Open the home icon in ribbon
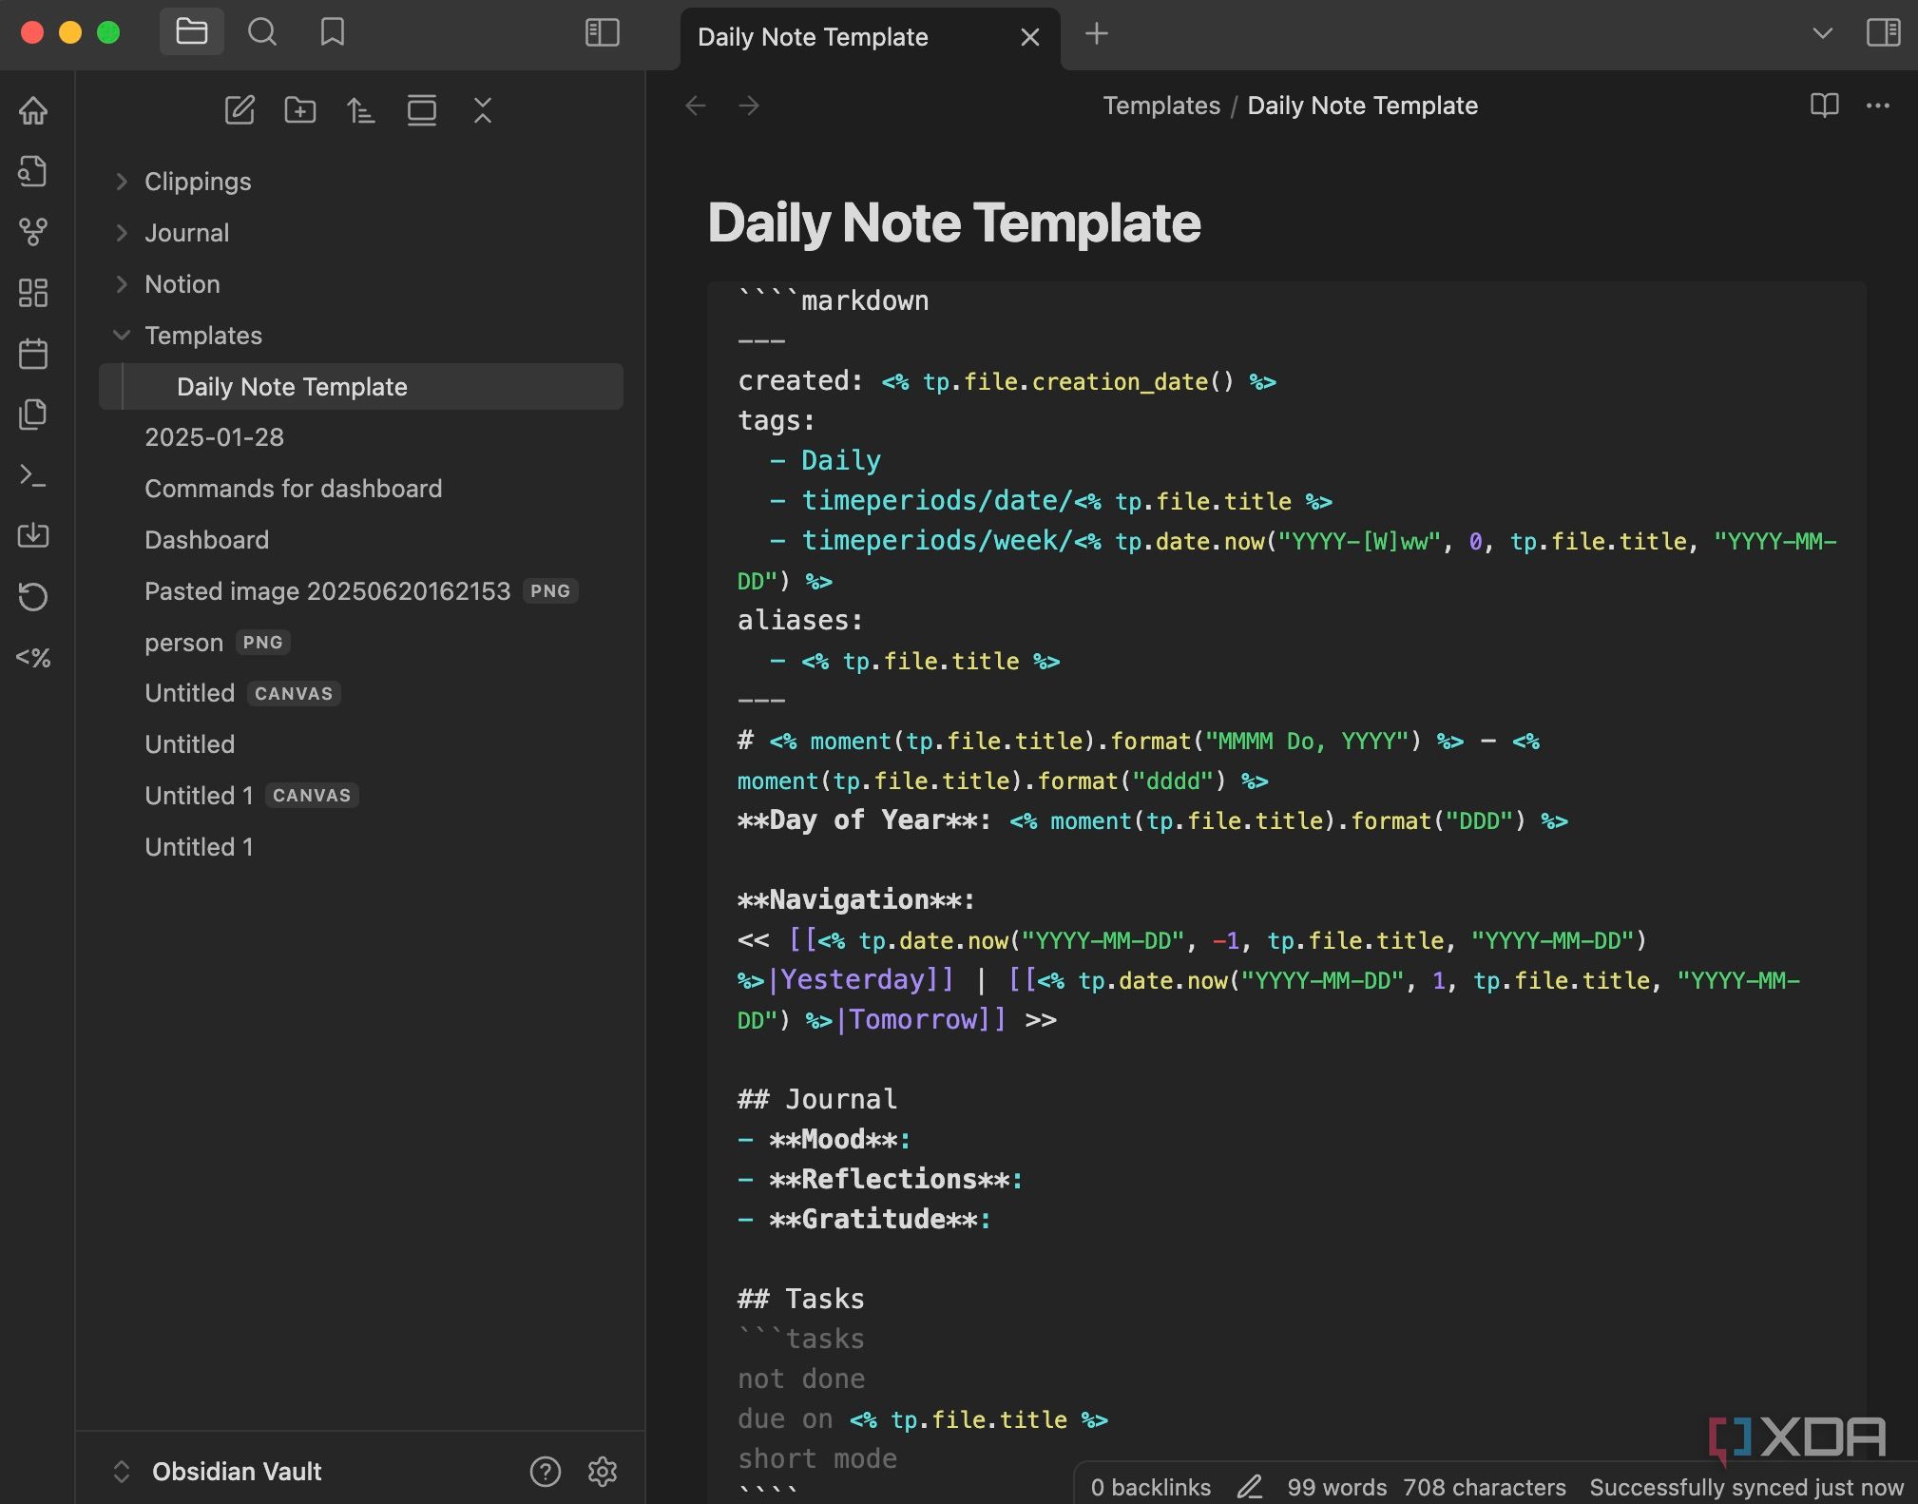This screenshot has width=1918, height=1504. tap(33, 110)
